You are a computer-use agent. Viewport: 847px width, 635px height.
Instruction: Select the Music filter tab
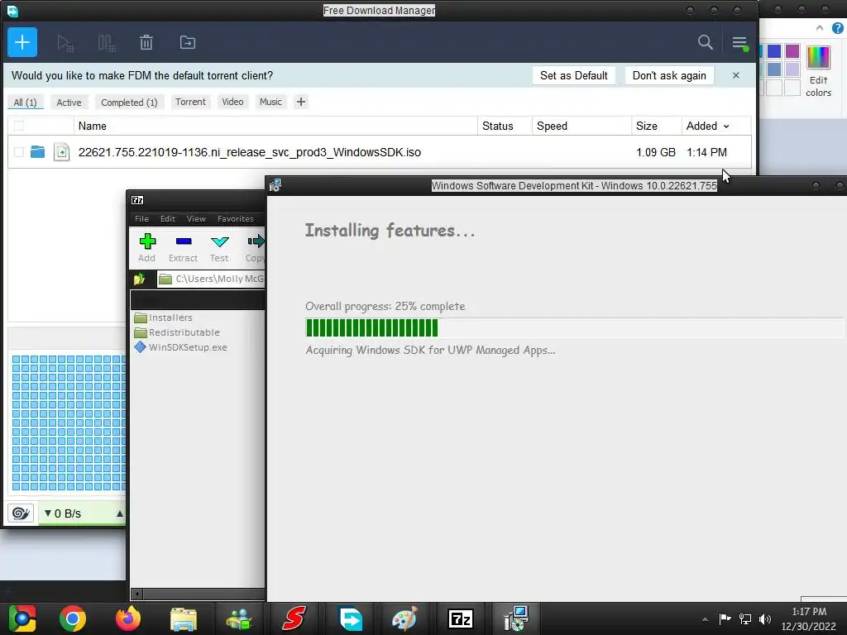[270, 102]
